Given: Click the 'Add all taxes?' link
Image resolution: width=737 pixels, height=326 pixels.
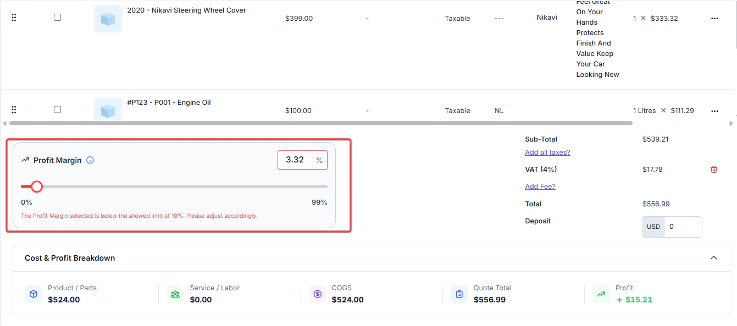Looking at the screenshot, I should [547, 153].
